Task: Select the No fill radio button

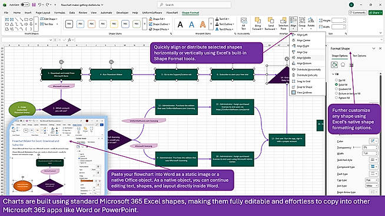Action: (336, 80)
